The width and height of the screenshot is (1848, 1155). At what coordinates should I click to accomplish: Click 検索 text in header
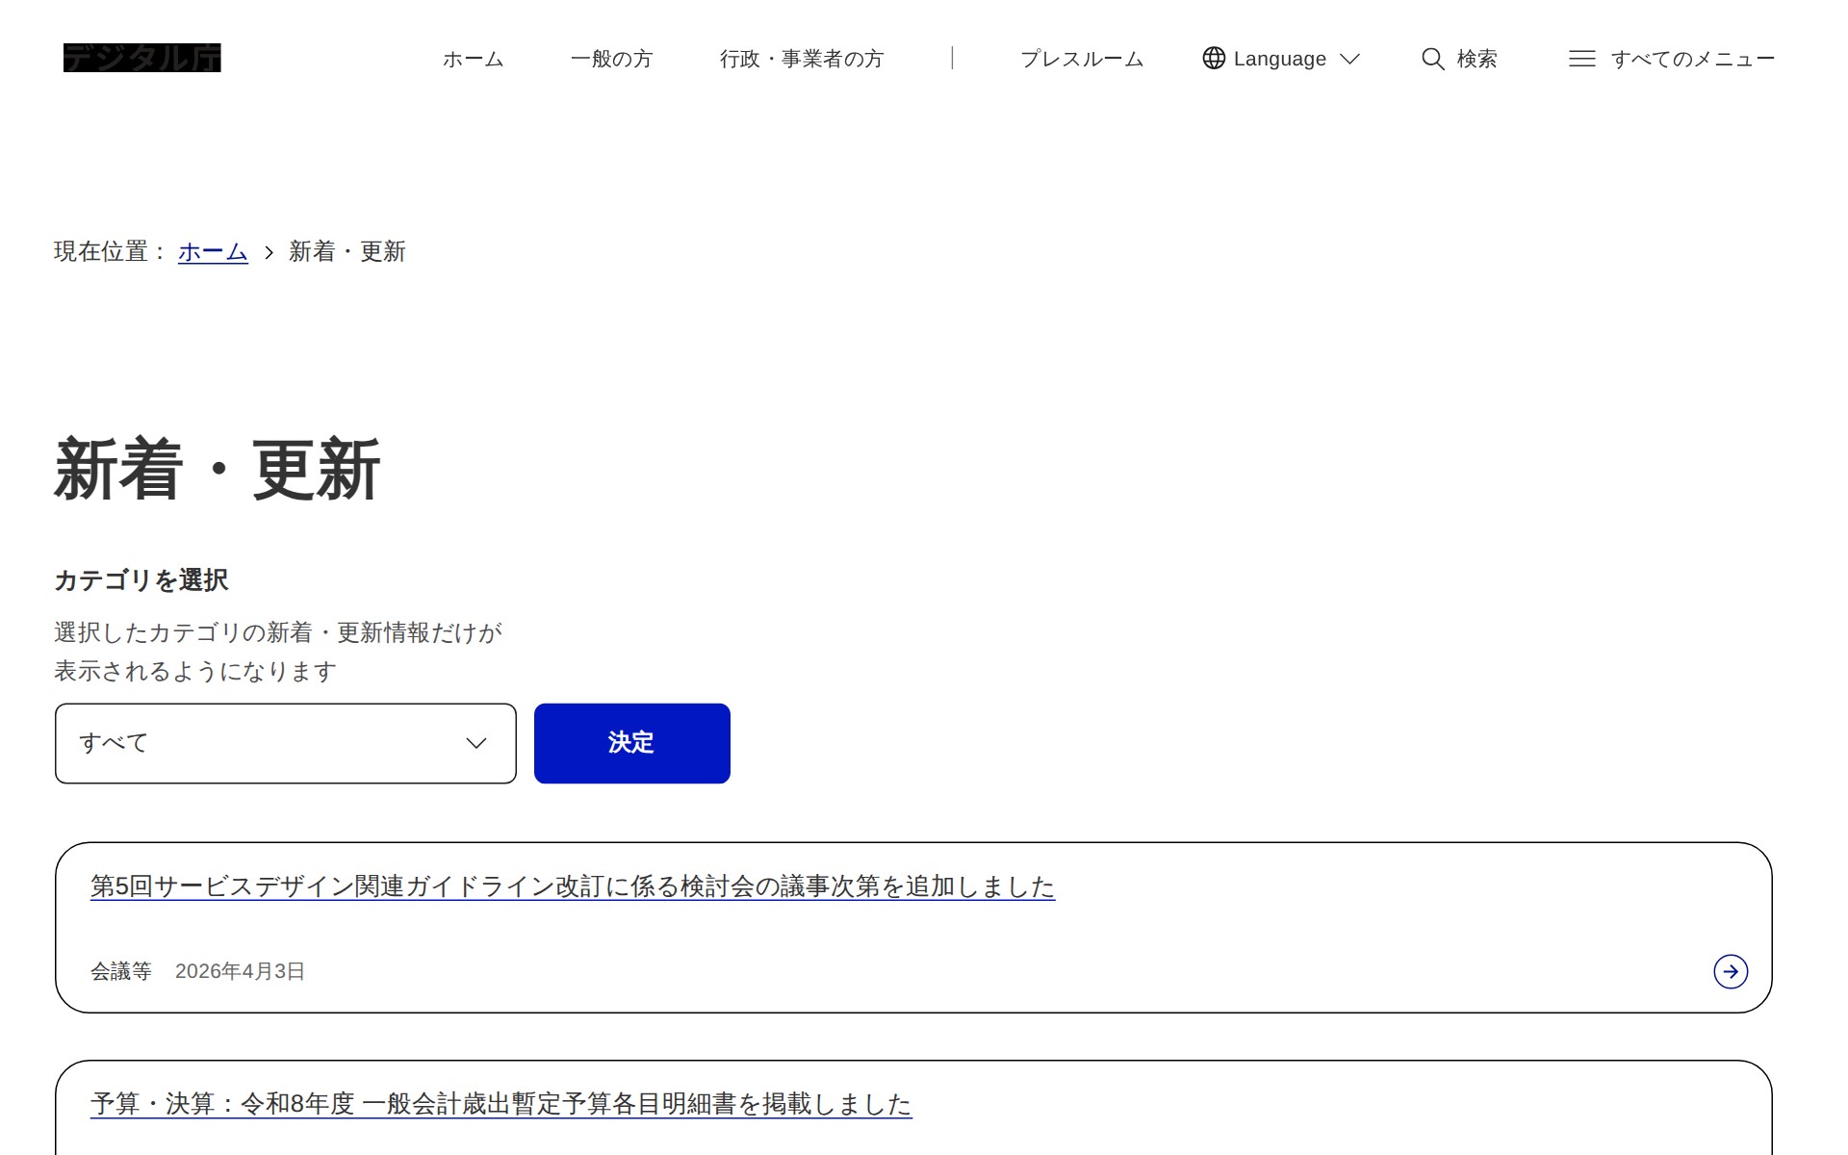click(x=1476, y=59)
